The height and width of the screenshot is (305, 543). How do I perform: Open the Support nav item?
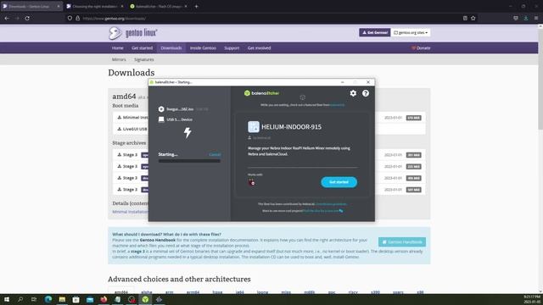tap(232, 48)
